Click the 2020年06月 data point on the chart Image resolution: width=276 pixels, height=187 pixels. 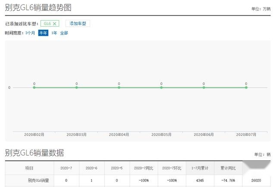coord(204,87)
